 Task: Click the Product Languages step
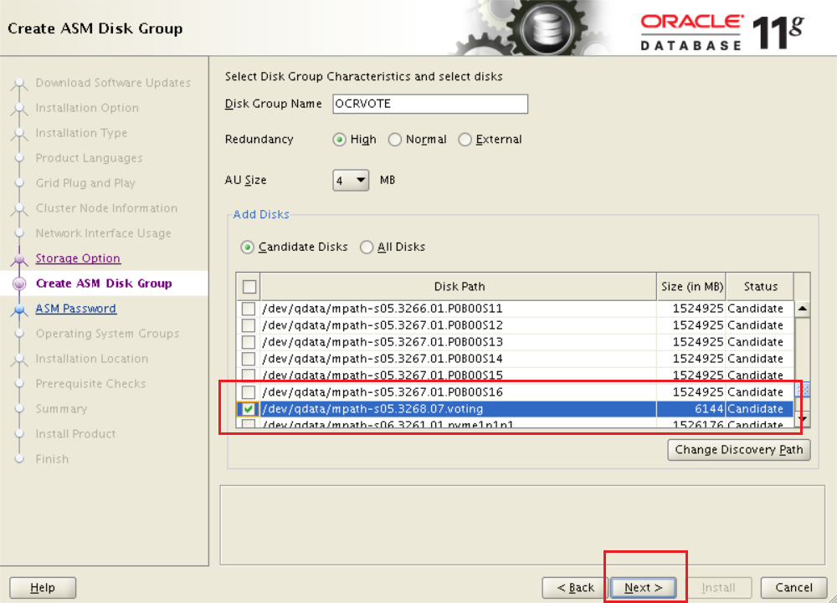tap(90, 158)
